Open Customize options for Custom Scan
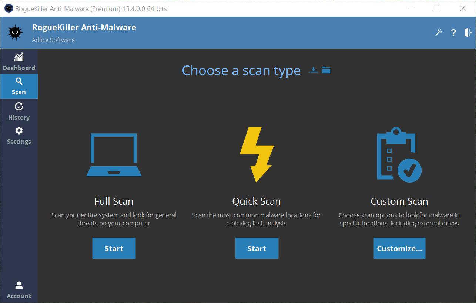This screenshot has height=303, width=476. point(399,248)
